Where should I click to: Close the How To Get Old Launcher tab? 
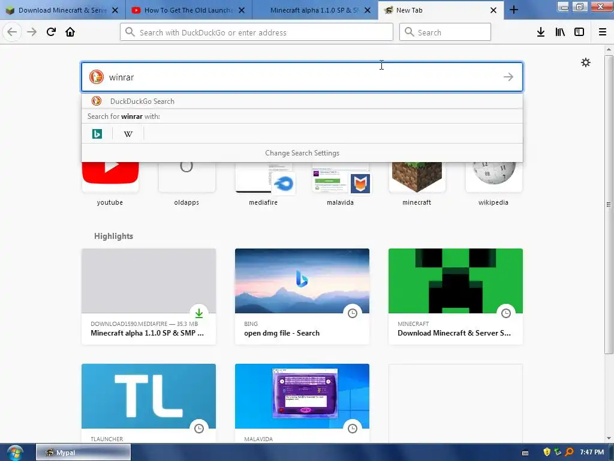pos(242,10)
